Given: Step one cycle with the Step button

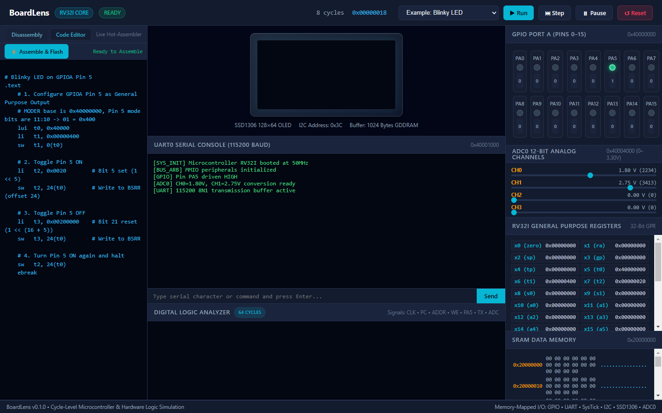Looking at the screenshot, I should [554, 13].
